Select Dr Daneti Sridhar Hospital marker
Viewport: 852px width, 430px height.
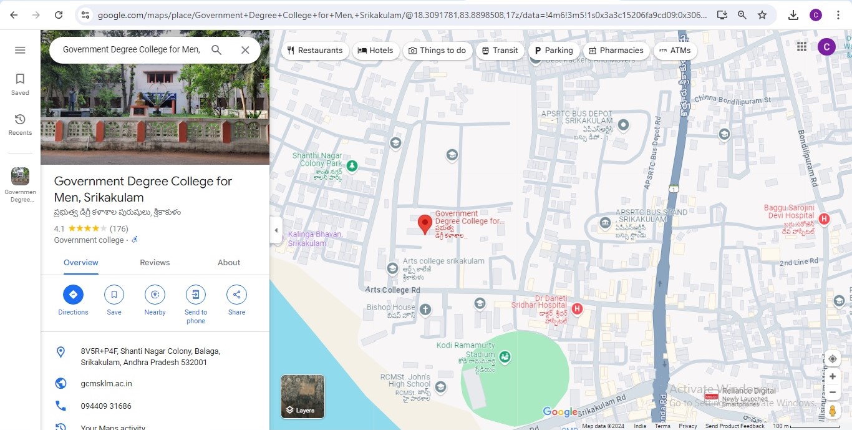pyautogui.click(x=578, y=308)
